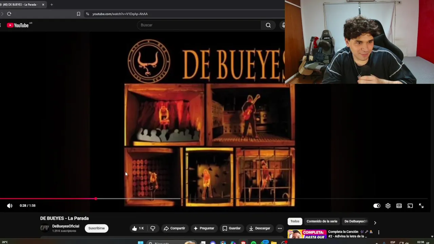
Task: Mute the video with the speaker icon
Action: coord(10,206)
